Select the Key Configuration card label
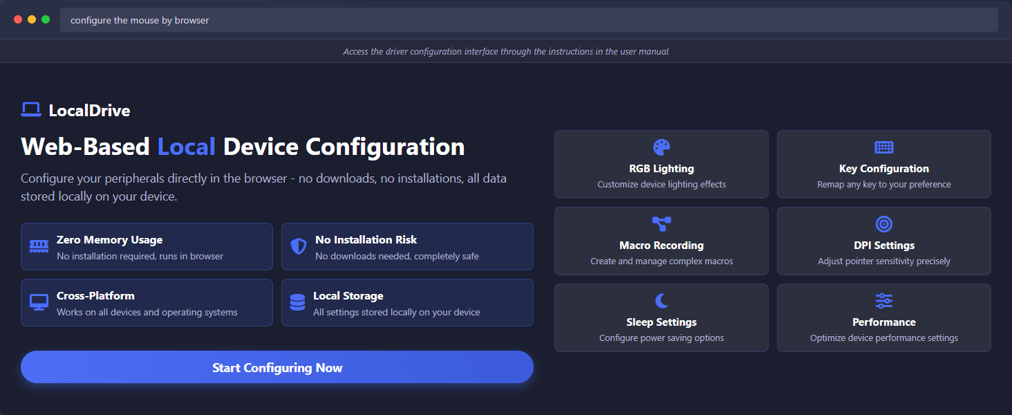Image resolution: width=1012 pixels, height=415 pixels. [x=883, y=169]
